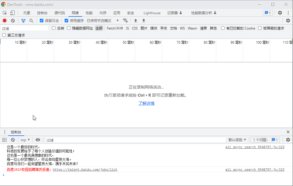This screenshot has width=293, height=186.
Task: Check the 有已拦截的 Cookie box
Action: pyautogui.click(x=223, y=28)
